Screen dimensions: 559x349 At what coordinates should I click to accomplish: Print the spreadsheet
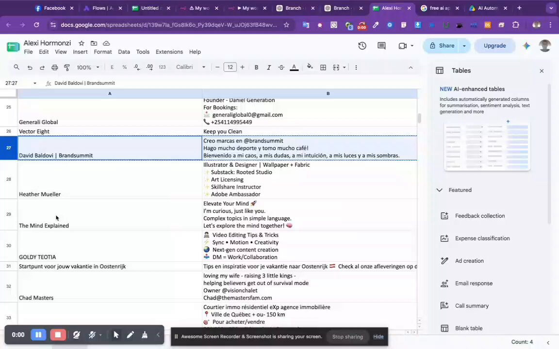54,67
